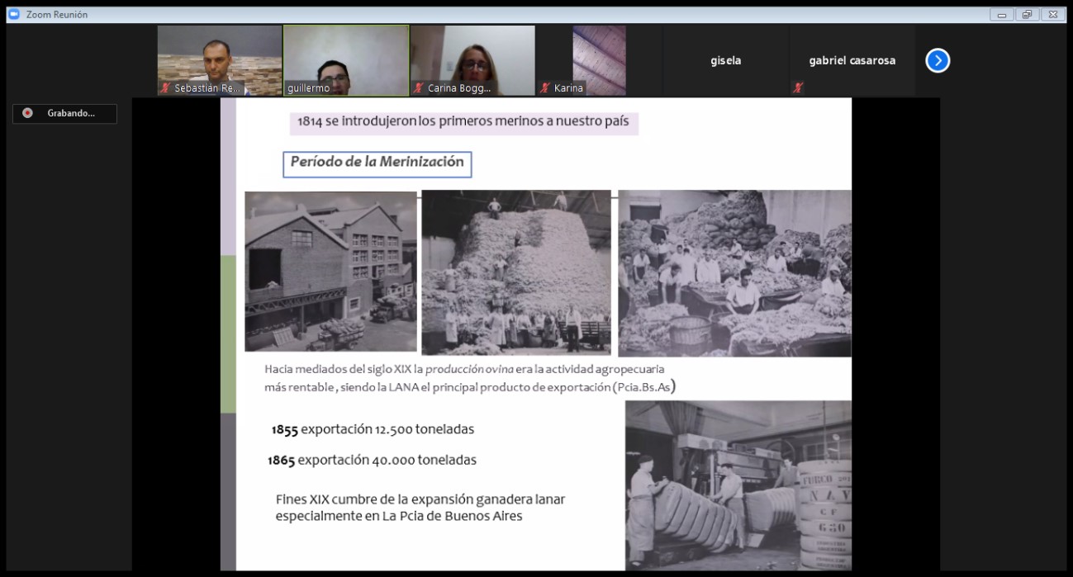Click muted mic icon on Carina's video
This screenshot has height=577, width=1073.
418,87
